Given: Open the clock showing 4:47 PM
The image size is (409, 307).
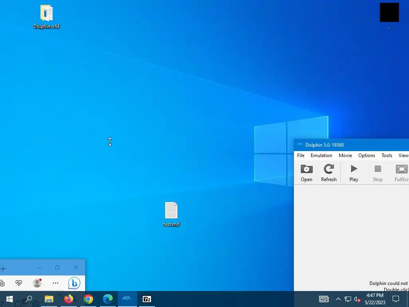Looking at the screenshot, I should pyautogui.click(x=375, y=299).
